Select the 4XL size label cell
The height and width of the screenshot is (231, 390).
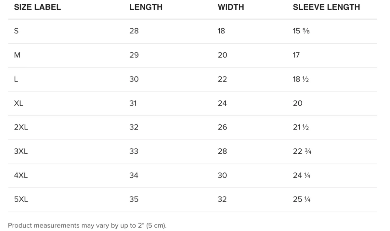tap(21, 175)
